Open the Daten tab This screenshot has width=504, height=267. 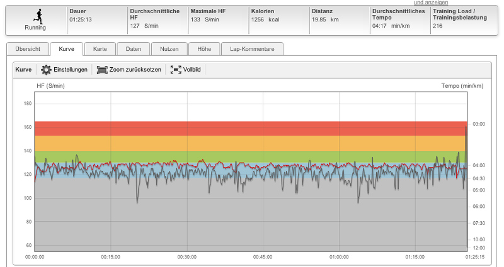tap(134, 49)
